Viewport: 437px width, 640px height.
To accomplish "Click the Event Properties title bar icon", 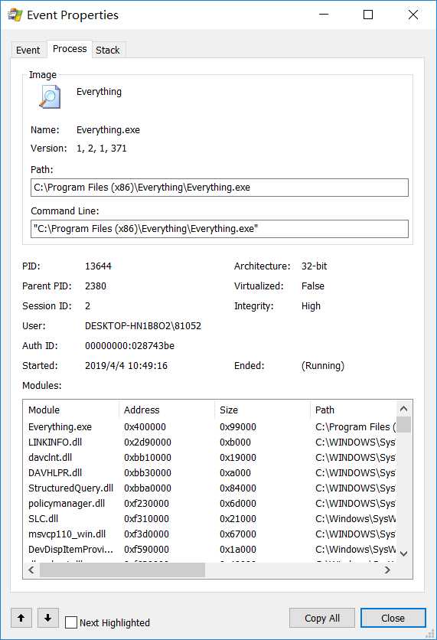I will pyautogui.click(x=15, y=15).
